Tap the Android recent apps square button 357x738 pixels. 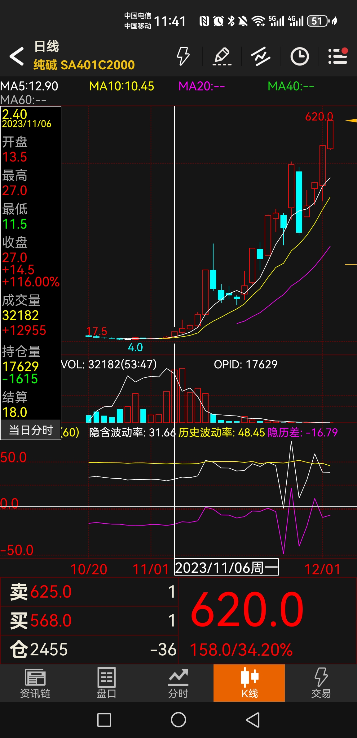(104, 720)
